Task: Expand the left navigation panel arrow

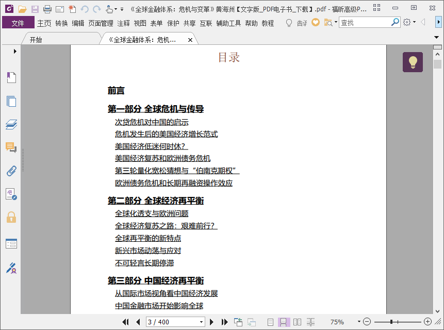Action: pyautogui.click(x=15, y=51)
